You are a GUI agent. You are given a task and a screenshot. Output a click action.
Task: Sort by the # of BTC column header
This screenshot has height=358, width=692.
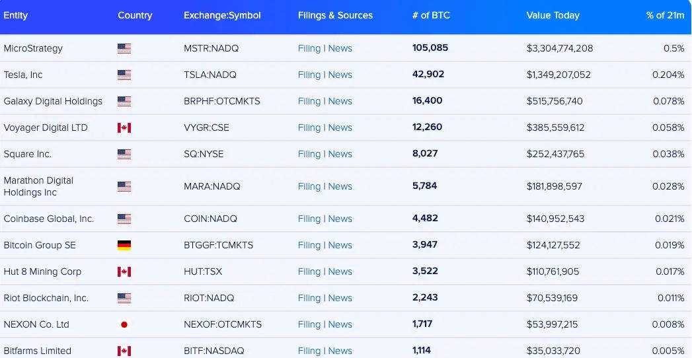point(430,15)
